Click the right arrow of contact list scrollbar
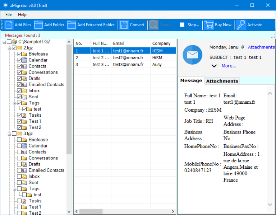This screenshot has width=276, height=215. 173,211
